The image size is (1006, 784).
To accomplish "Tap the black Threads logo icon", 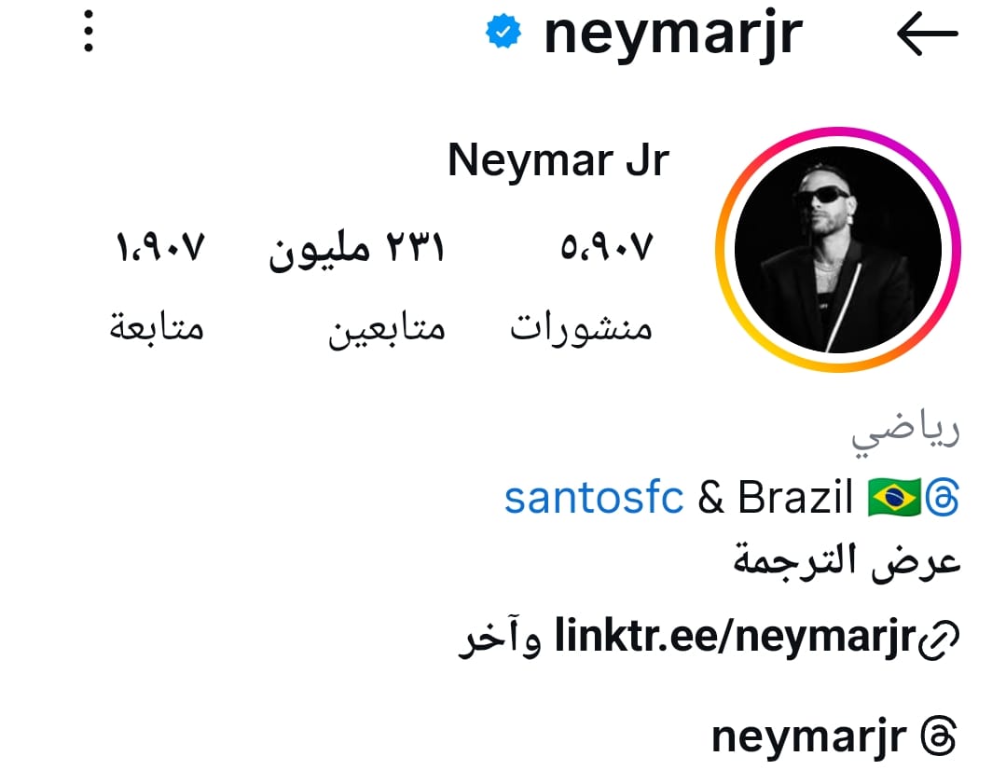I will tap(939, 736).
